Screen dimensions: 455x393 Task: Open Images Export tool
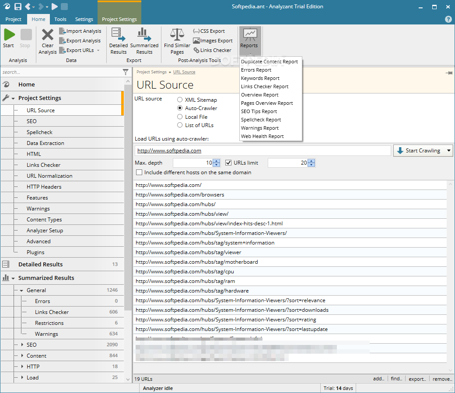point(213,41)
